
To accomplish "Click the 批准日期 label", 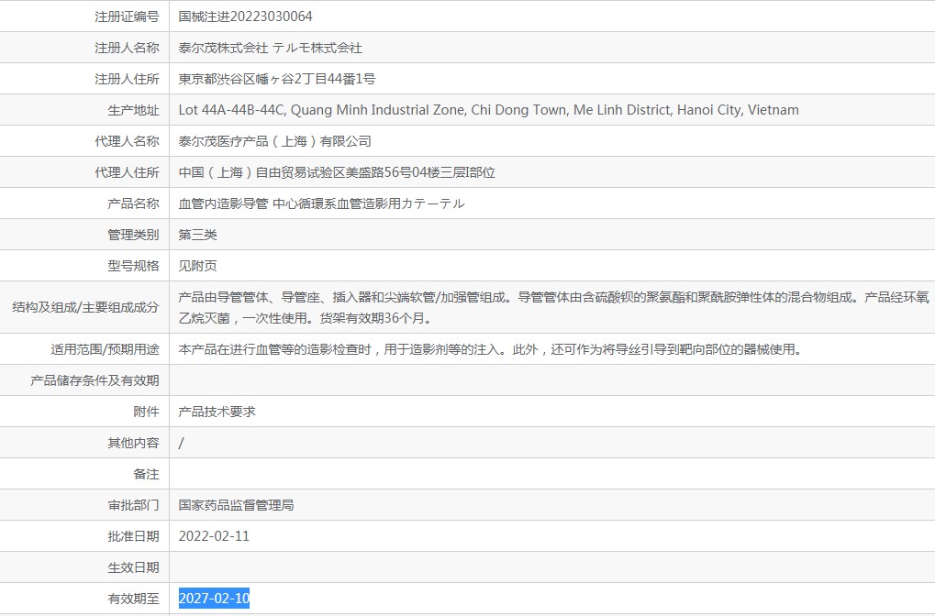I will [133, 536].
